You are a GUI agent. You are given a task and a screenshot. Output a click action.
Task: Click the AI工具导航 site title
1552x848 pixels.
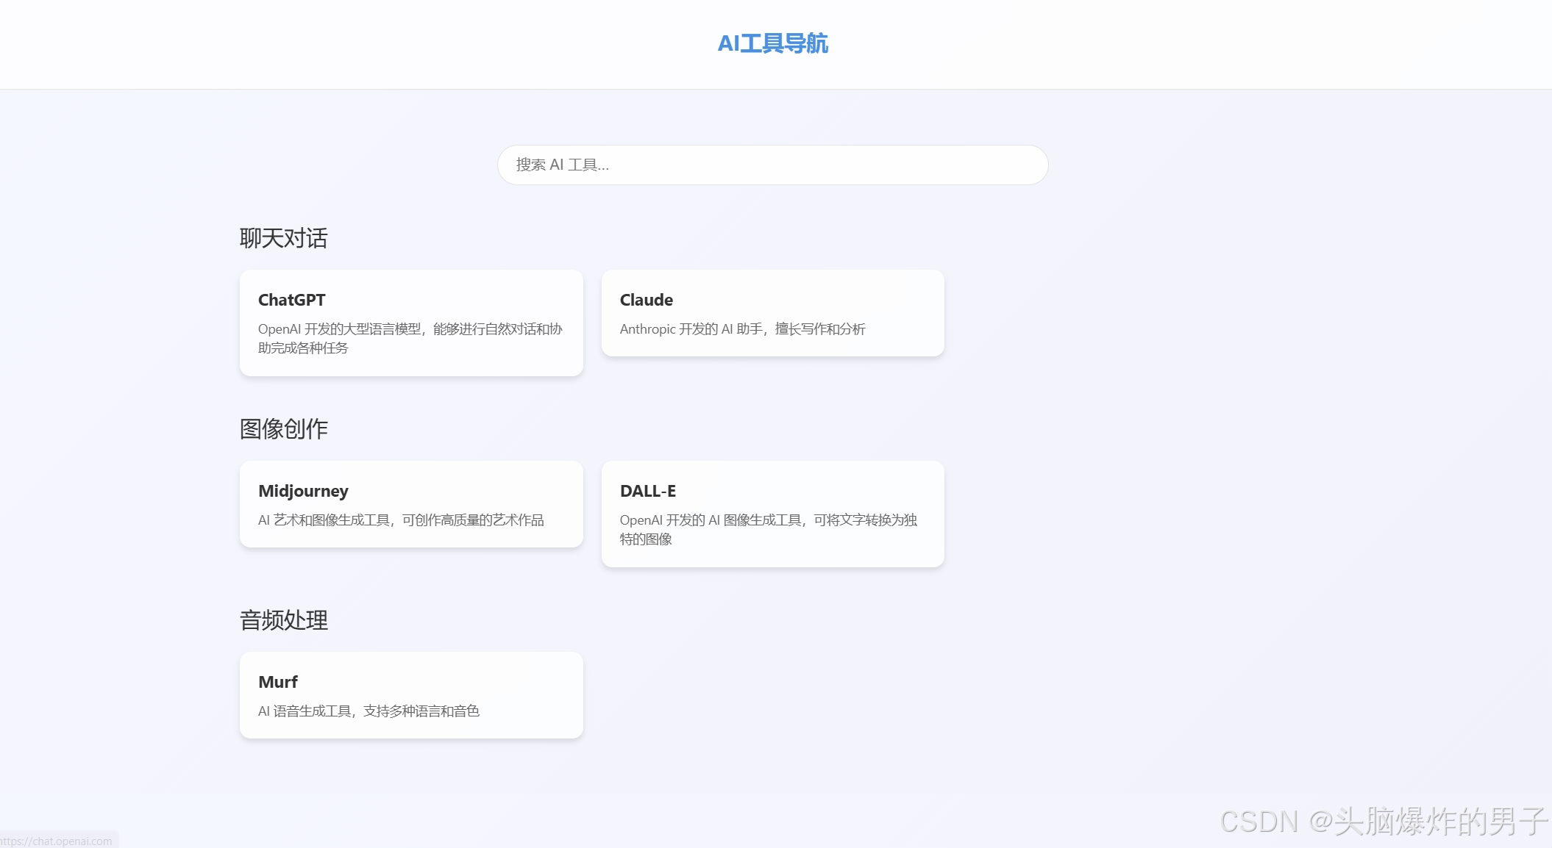point(772,43)
